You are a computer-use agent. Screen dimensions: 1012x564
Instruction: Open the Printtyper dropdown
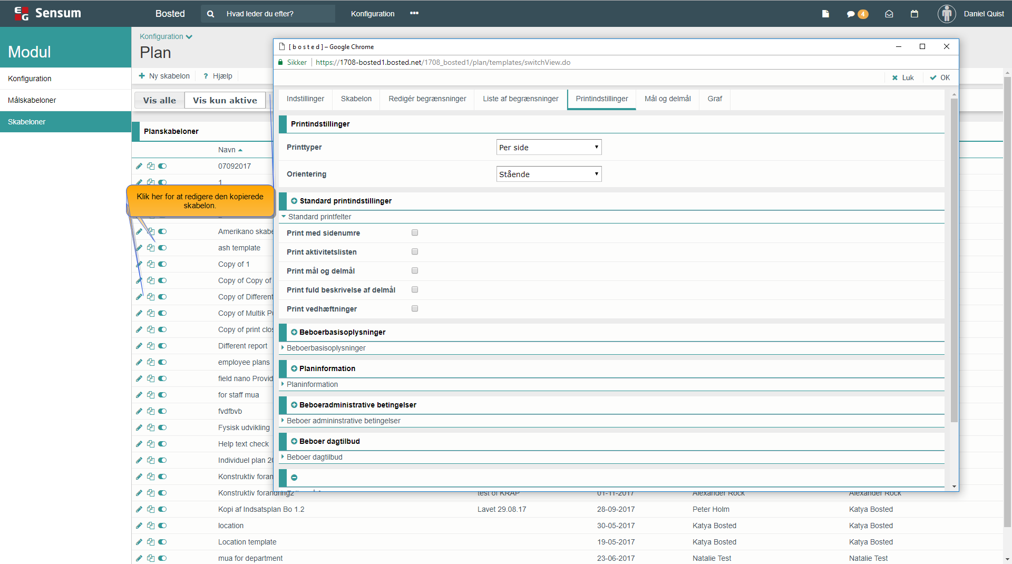click(x=548, y=148)
